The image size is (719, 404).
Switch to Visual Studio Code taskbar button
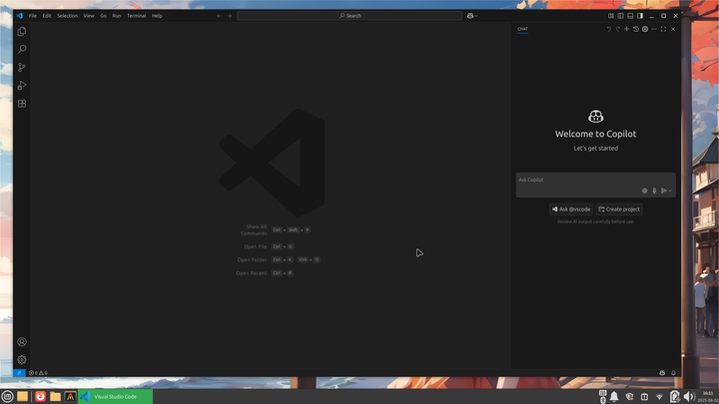(x=115, y=397)
